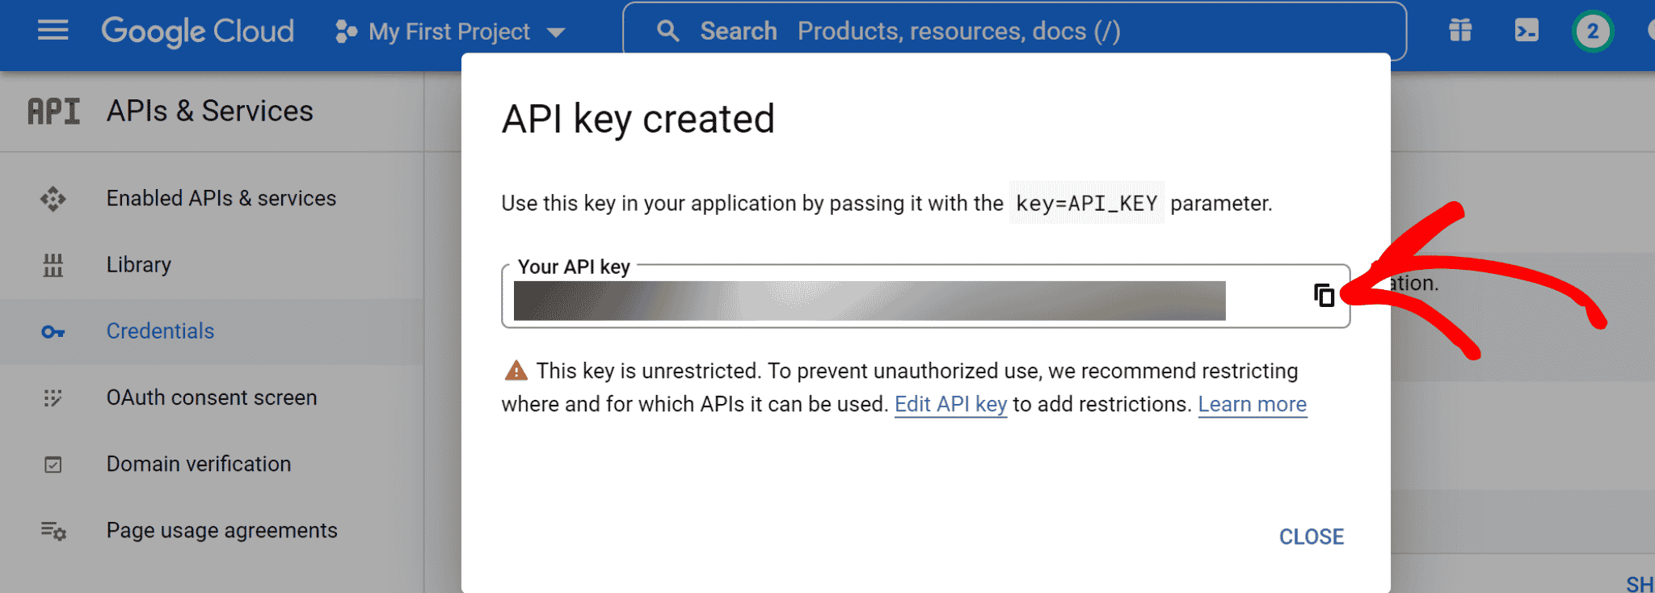Open the free trial gift icon
This screenshot has height=593, width=1655.
point(1460,32)
